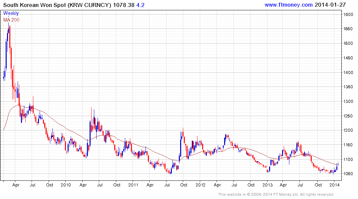The width and height of the screenshot is (358, 199).
Task: Click the 1100 y-axis label
Action: pyautogui.click(x=348, y=159)
